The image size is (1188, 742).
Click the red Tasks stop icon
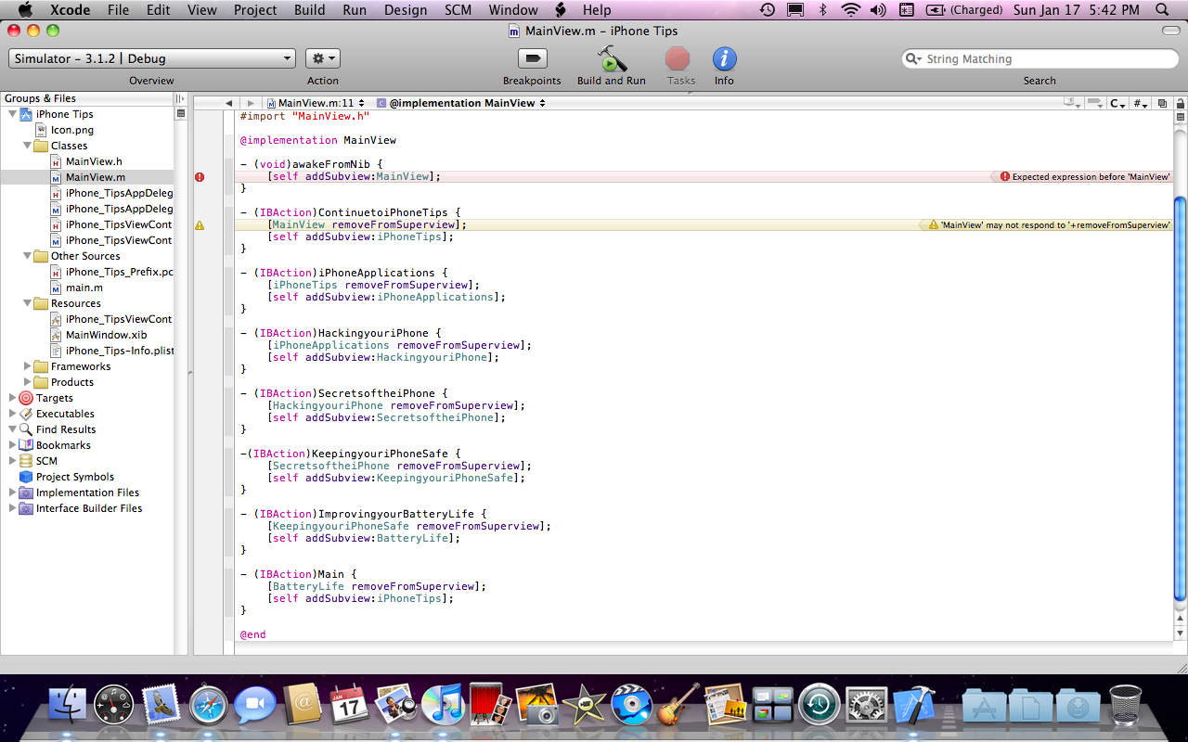[x=678, y=58]
